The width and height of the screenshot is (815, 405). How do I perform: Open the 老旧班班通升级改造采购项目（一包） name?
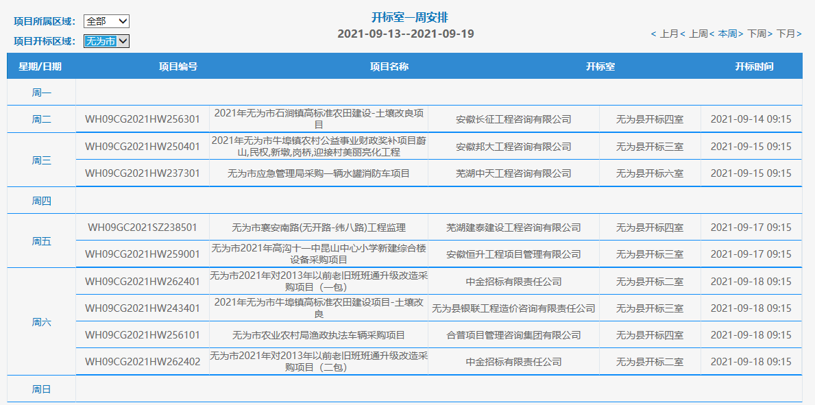[x=319, y=281]
